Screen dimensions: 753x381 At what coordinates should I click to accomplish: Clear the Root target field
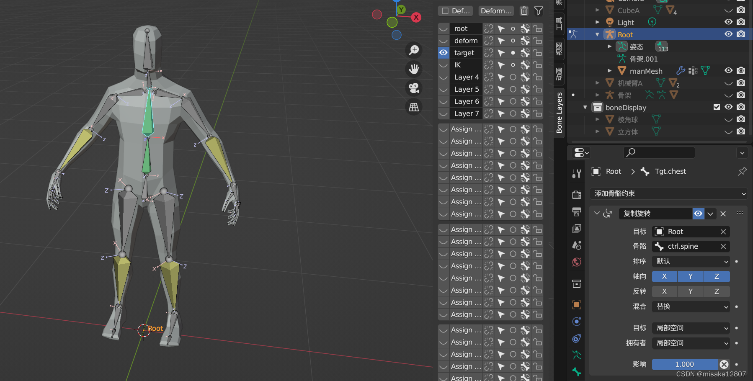(723, 232)
